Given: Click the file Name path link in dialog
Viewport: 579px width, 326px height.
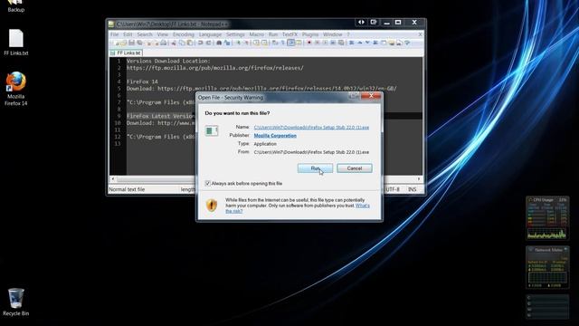Looking at the screenshot, I should [311, 127].
